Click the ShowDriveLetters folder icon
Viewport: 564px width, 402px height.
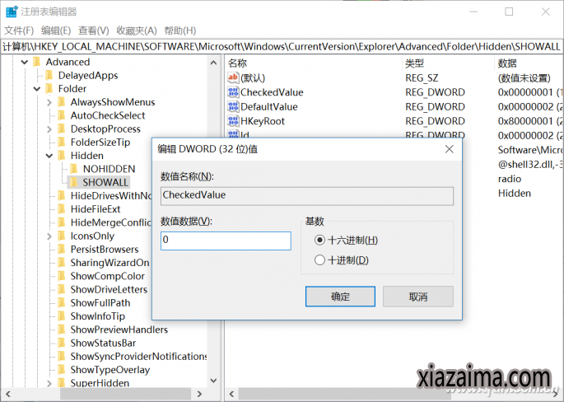point(62,289)
